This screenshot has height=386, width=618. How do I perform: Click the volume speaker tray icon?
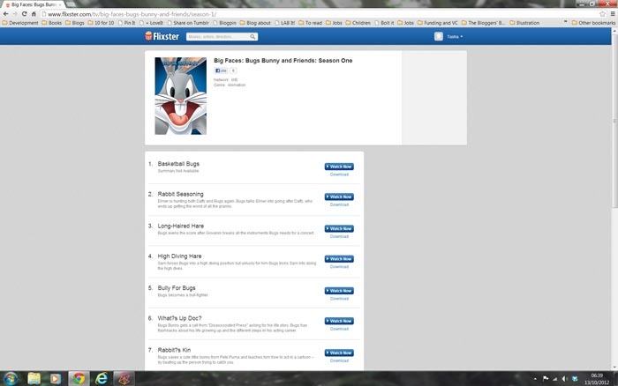[x=564, y=379]
